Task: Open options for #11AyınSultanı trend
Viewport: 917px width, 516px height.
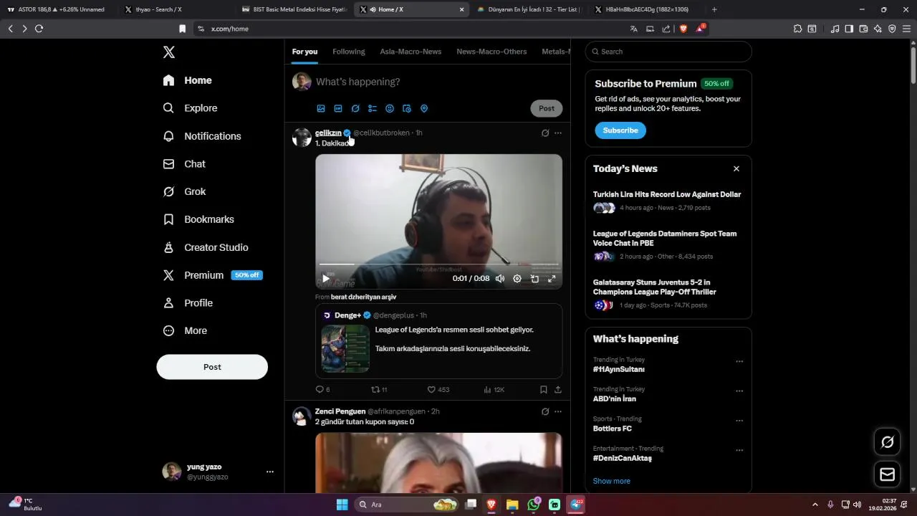Action: click(739, 361)
